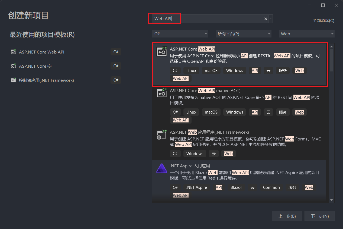The height and width of the screenshot is (229, 343).
Task: Click the Web API (native AOT) template icon
Action: (162, 93)
